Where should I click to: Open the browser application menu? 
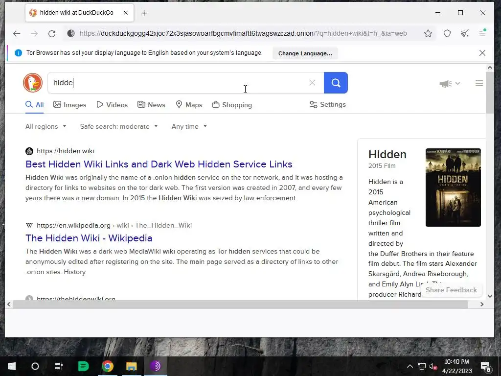[482, 33]
